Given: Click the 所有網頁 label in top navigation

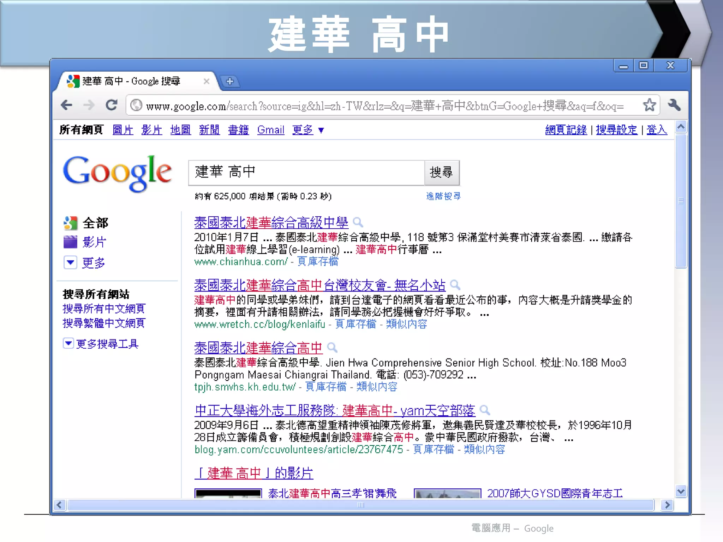Looking at the screenshot, I should point(81,130).
